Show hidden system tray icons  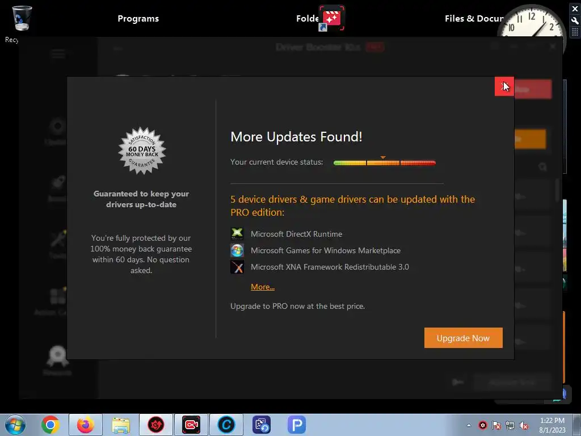469,425
